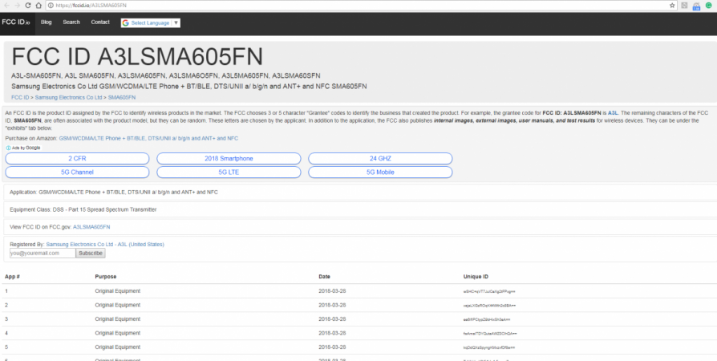Open the FCC ID.io home logo
717x361 pixels.
16,22
